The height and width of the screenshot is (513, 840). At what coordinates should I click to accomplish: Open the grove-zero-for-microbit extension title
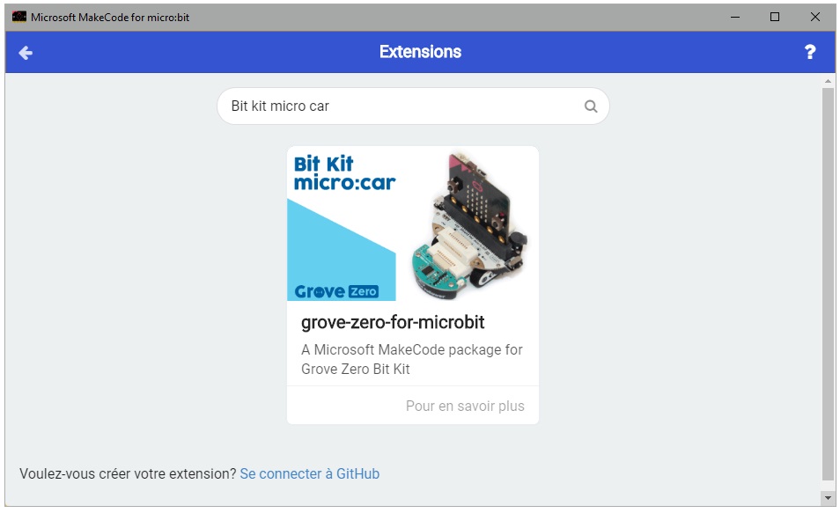pos(393,322)
